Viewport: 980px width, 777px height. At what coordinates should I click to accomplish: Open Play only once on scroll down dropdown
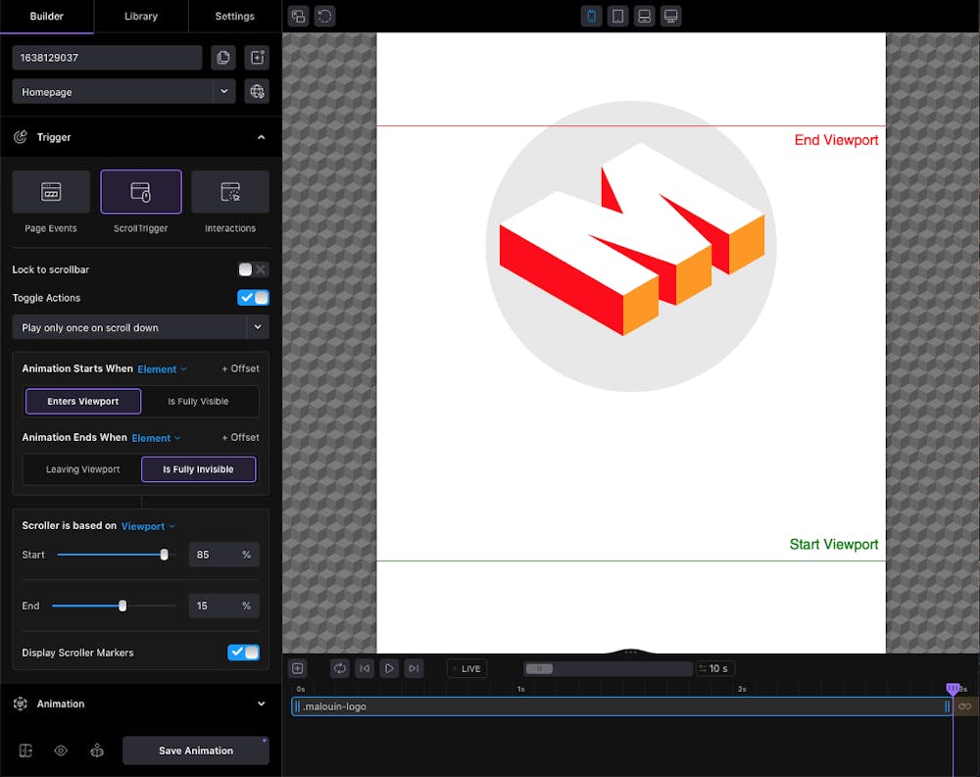[x=140, y=327]
